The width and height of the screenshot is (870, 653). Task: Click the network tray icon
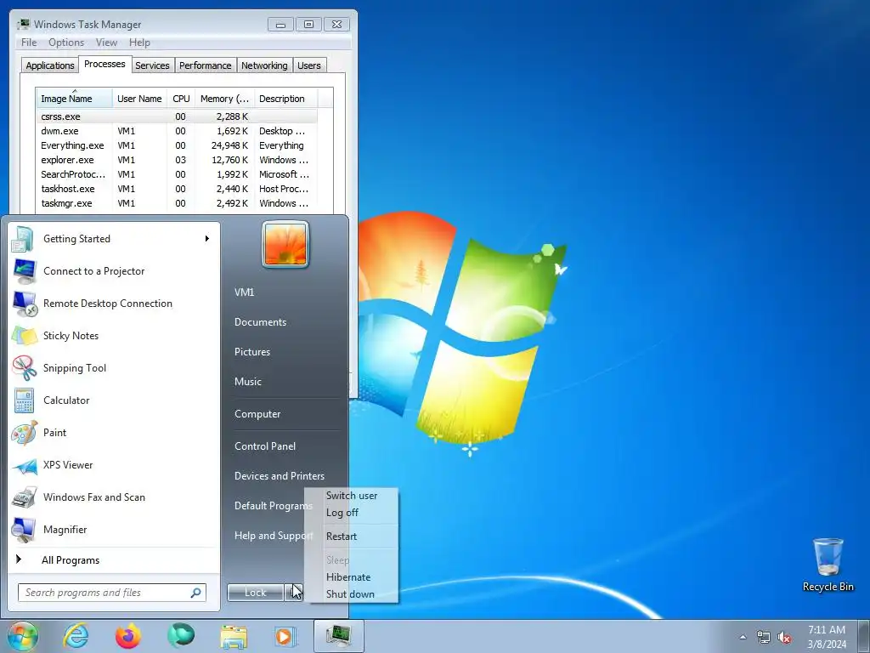pos(764,638)
